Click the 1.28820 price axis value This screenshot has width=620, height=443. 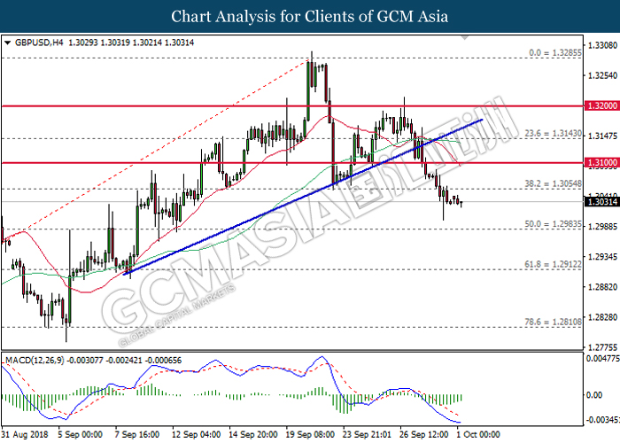tap(602, 287)
